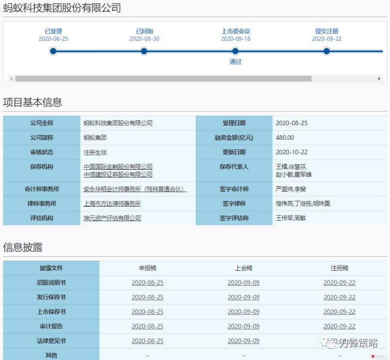
Task: Open 审计报告 上会稿 dated 2020-09-09
Action: [x=243, y=327]
